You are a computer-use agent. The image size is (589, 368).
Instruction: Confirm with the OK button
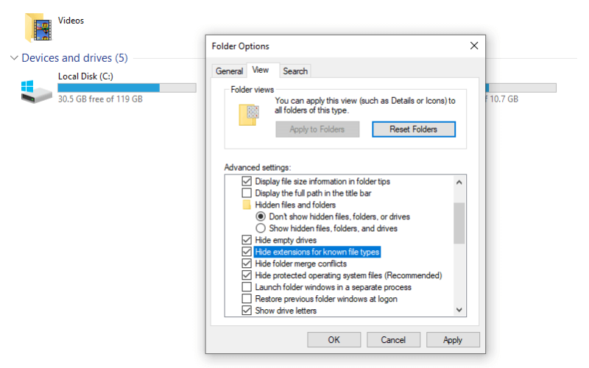pyautogui.click(x=334, y=340)
